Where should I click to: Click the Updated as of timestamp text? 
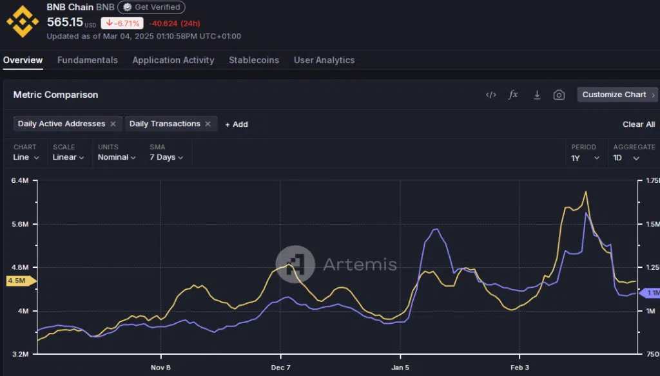[144, 36]
